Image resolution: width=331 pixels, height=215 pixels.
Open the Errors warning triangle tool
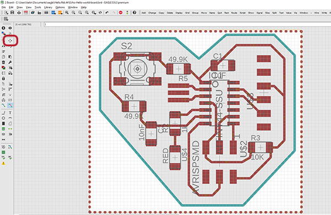point(3,163)
